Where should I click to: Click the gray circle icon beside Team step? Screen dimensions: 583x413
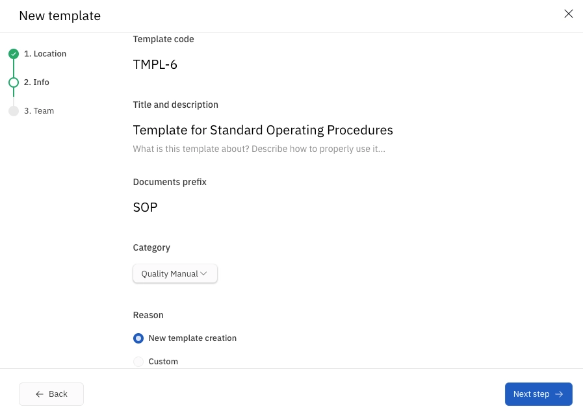pyautogui.click(x=14, y=110)
